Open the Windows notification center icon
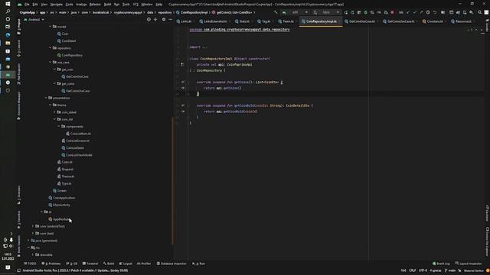The width and height of the screenshot is (490, 275). [x=8, y=267]
